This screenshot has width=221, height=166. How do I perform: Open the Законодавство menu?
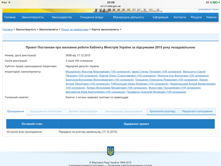point(62,17)
